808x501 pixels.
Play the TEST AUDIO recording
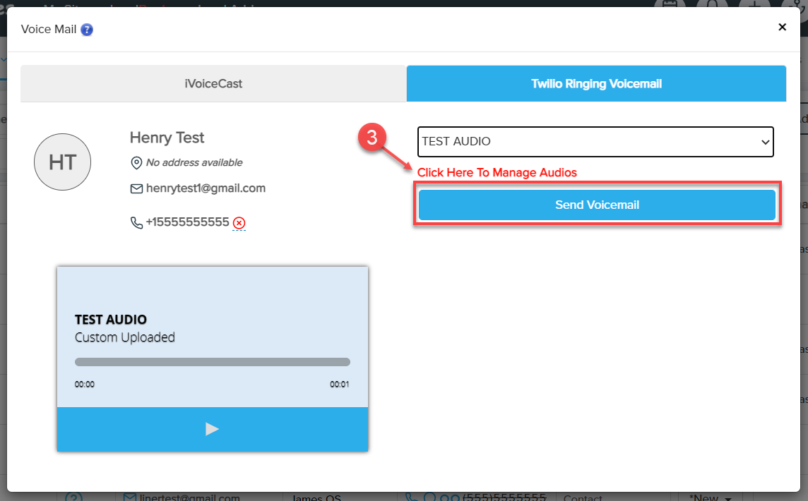pyautogui.click(x=212, y=429)
